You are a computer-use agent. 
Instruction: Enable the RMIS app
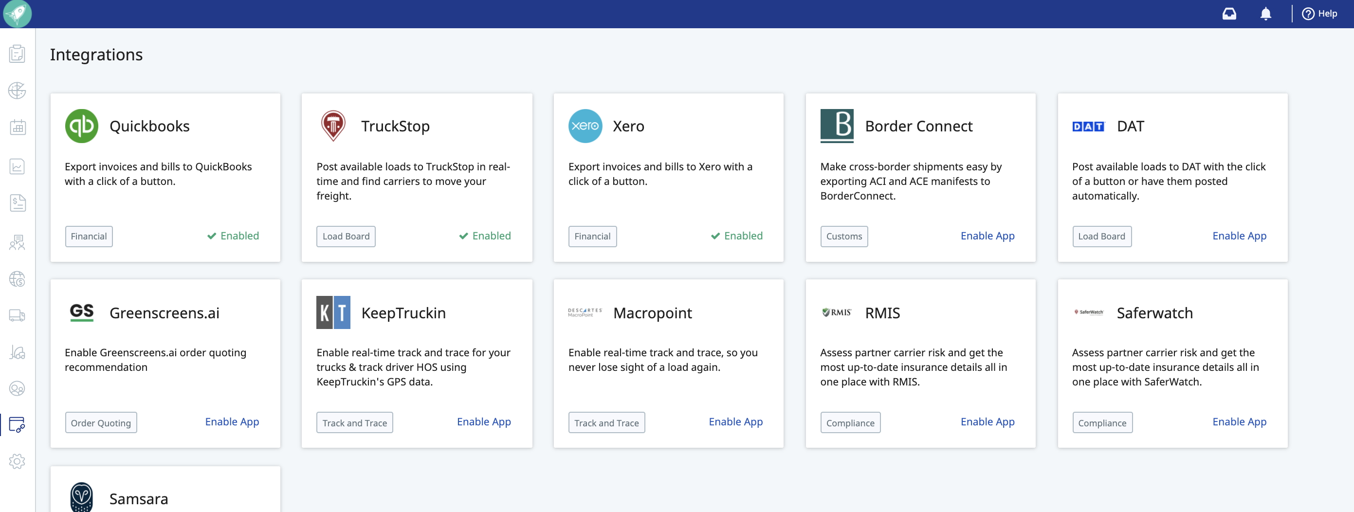pyautogui.click(x=988, y=422)
